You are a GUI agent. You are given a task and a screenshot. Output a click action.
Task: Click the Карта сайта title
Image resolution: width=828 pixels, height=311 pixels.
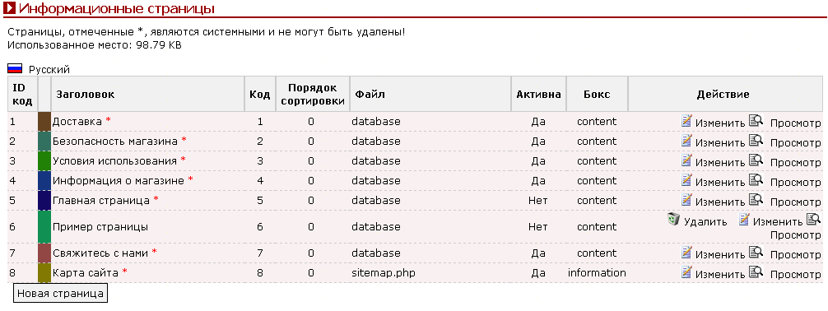point(86,273)
